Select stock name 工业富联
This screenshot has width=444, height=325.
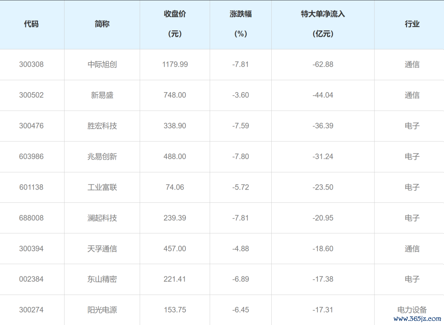[102, 187]
